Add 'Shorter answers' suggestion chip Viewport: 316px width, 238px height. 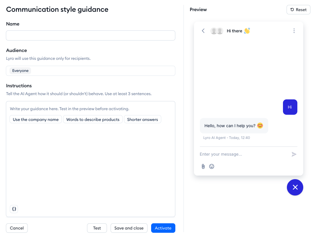(x=143, y=119)
